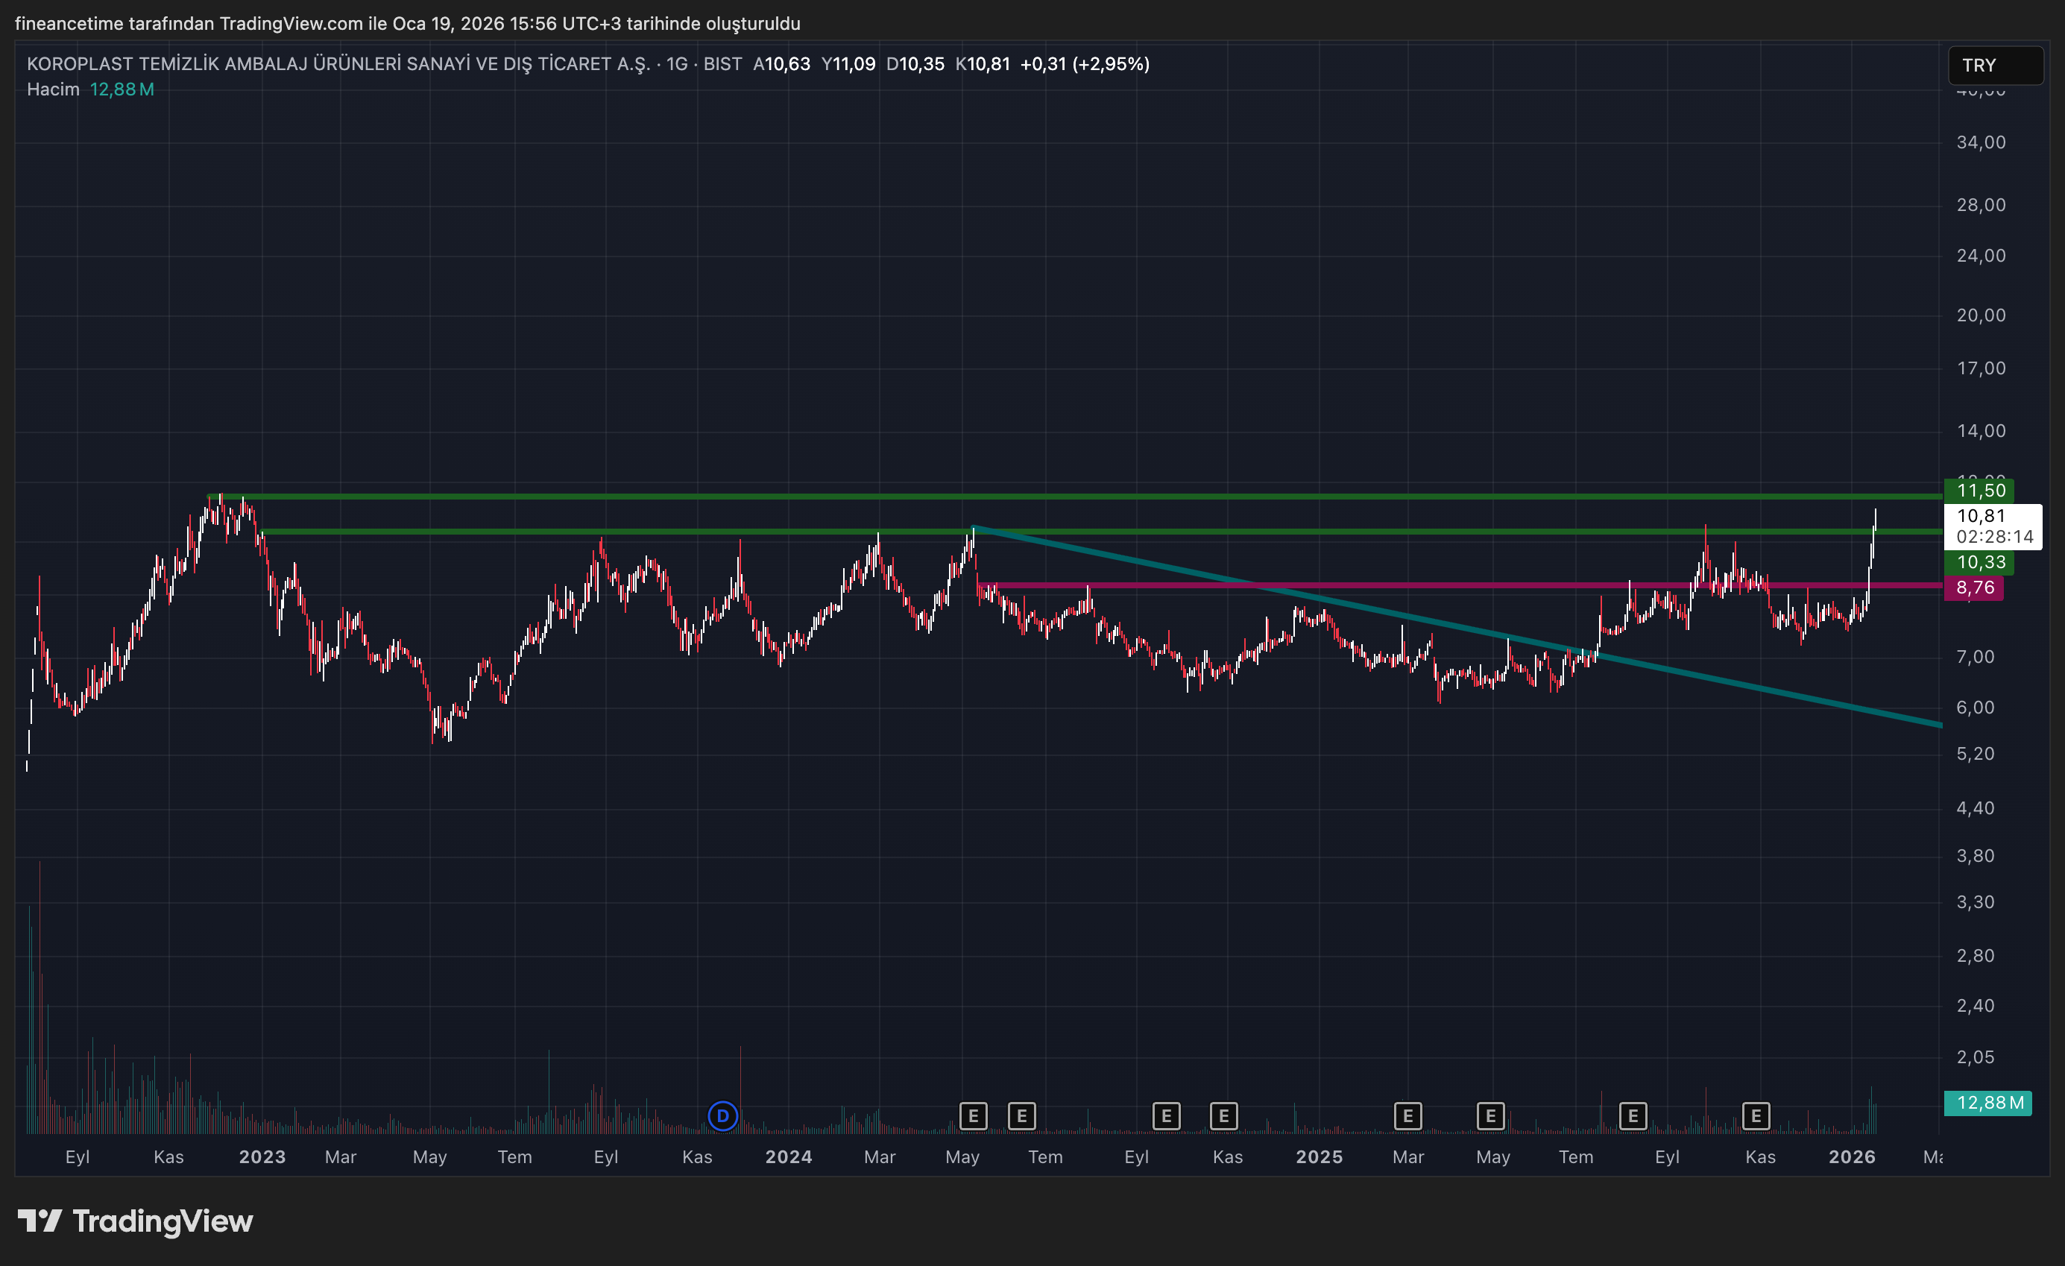2065x1266 pixels.
Task: Click the earnings marker just left of Tem 2024
Action: pos(1021,1116)
